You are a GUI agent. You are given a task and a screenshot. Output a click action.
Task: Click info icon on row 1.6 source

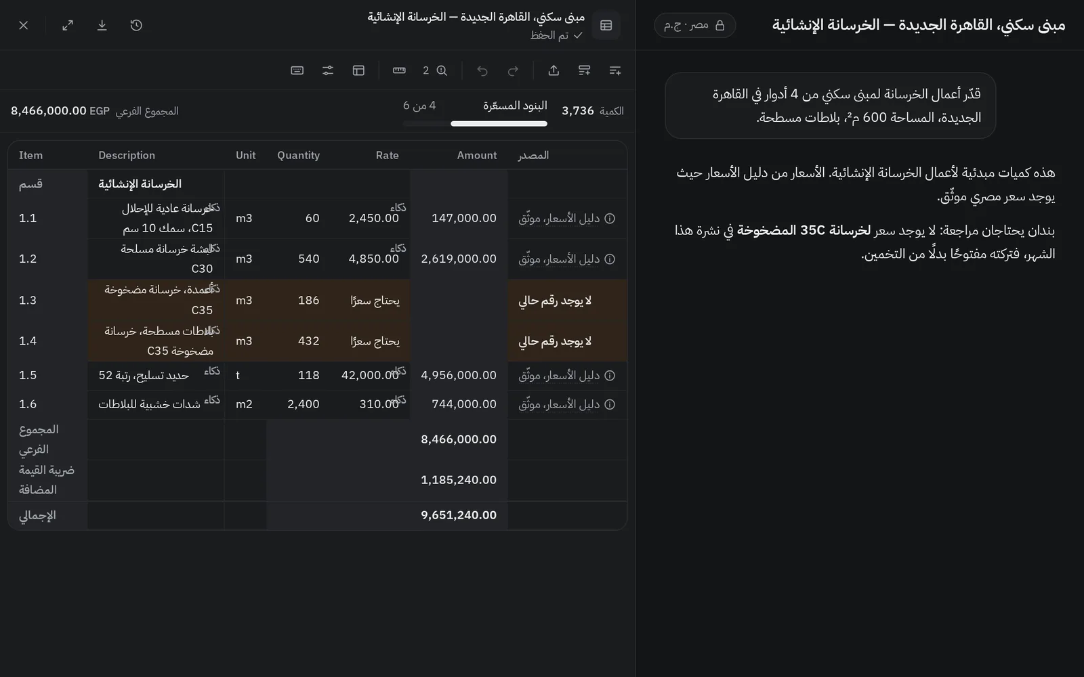(x=610, y=405)
